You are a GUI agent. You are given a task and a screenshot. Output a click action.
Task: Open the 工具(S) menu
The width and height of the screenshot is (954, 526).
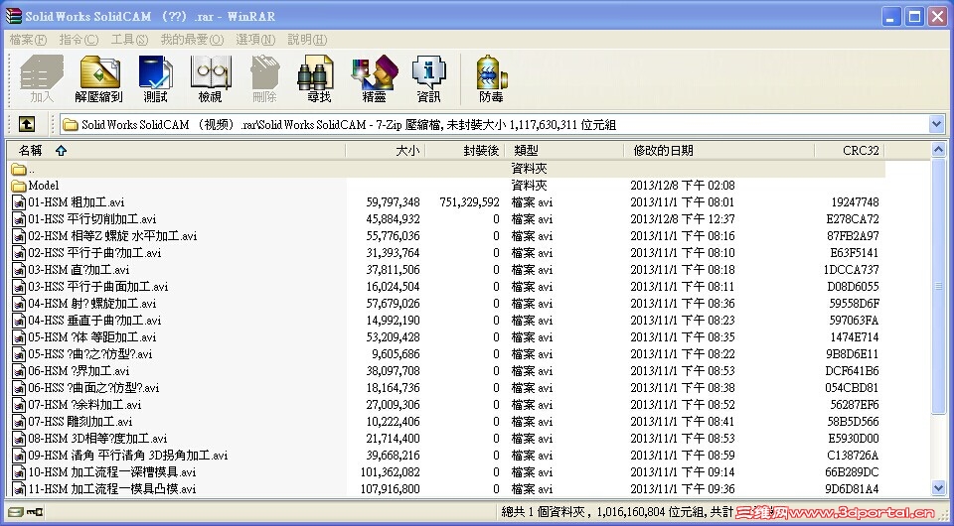tap(129, 40)
